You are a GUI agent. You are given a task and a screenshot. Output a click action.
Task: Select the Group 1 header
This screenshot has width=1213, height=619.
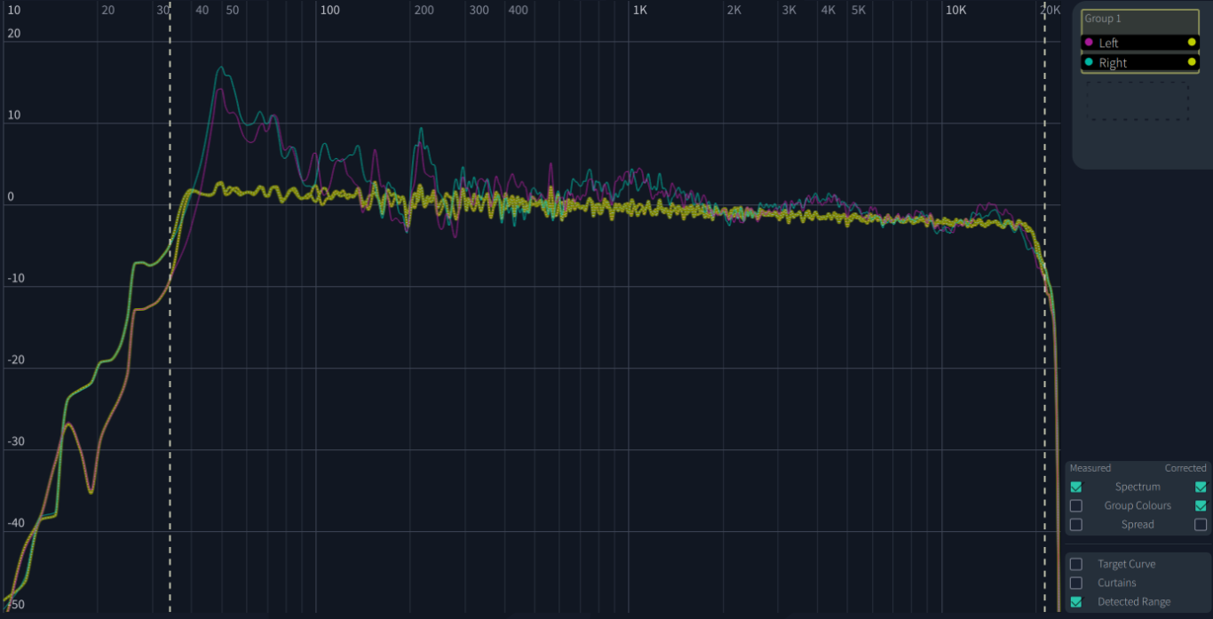1140,21
